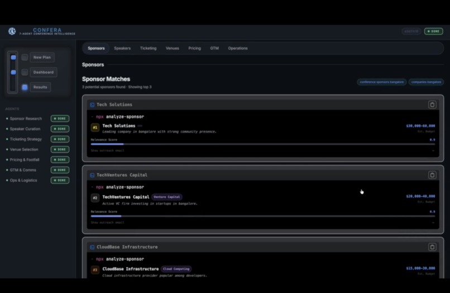Expand Show outreach email for TechVentures Capital
Image resolution: width=450 pixels, height=293 pixels.
point(107,222)
